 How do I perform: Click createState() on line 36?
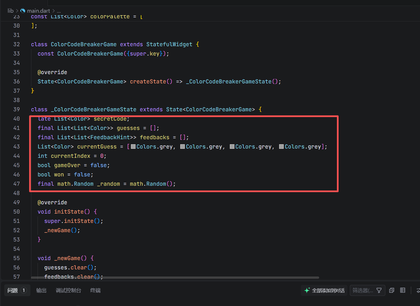(151, 81)
